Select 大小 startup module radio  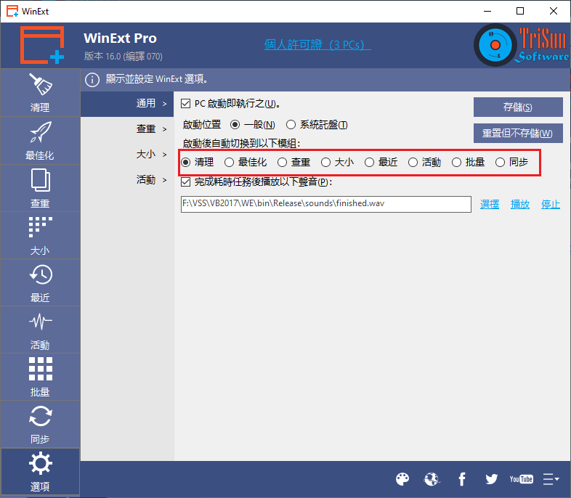[325, 162]
